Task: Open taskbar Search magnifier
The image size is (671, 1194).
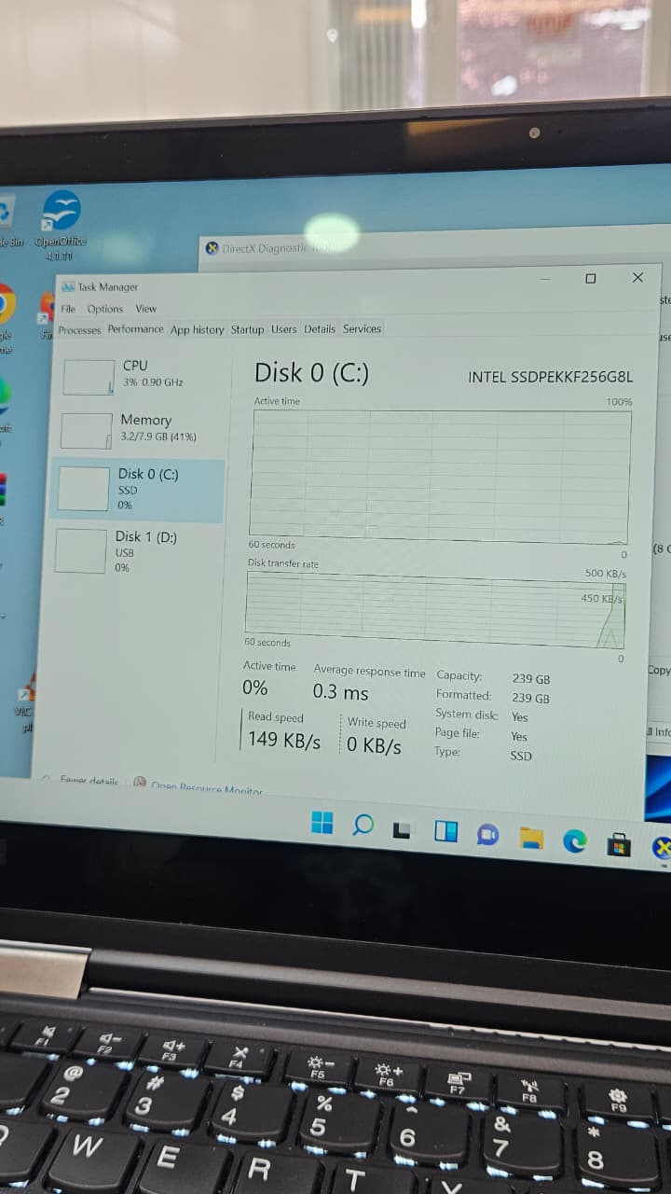Action: [363, 826]
